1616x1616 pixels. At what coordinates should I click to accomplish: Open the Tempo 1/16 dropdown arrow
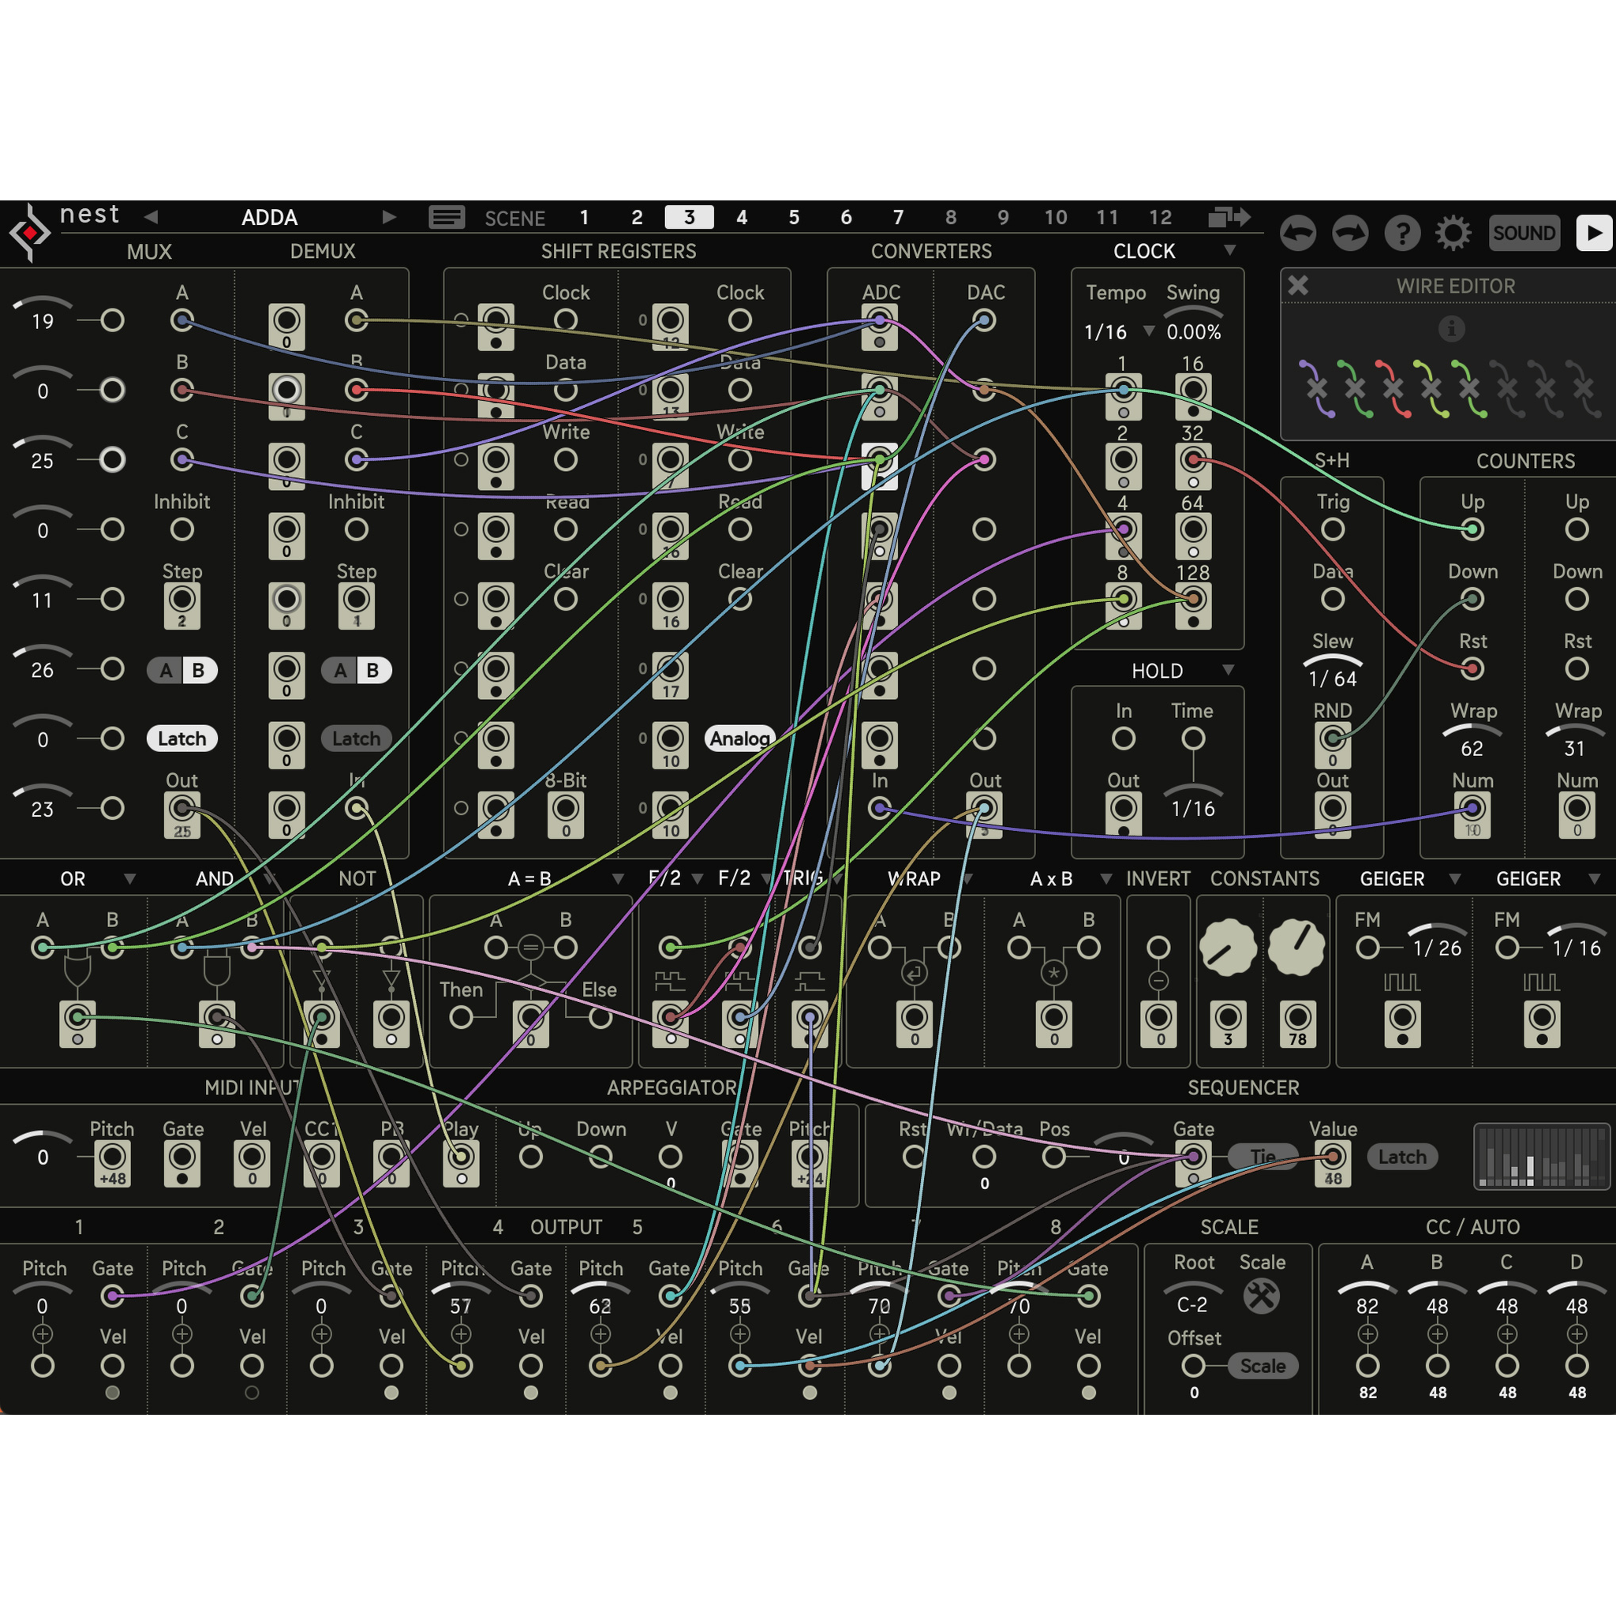coord(1149,331)
